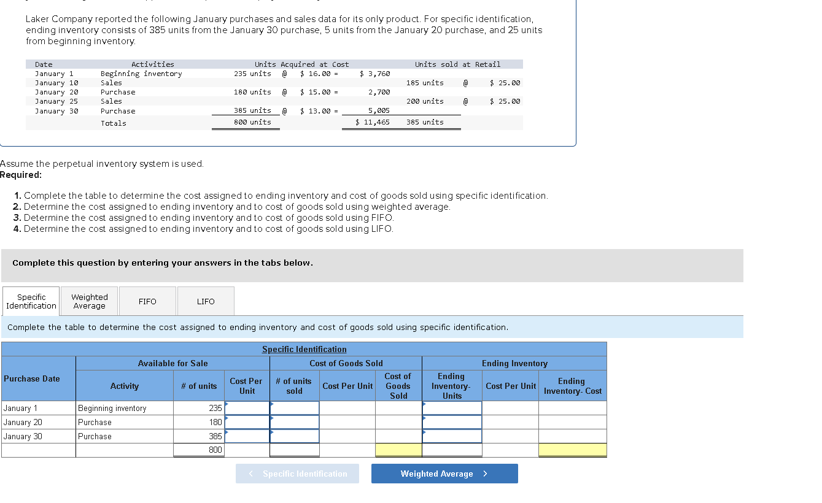The image size is (822, 503).
Task: Click the Specific Identification back button
Action: pos(297,473)
